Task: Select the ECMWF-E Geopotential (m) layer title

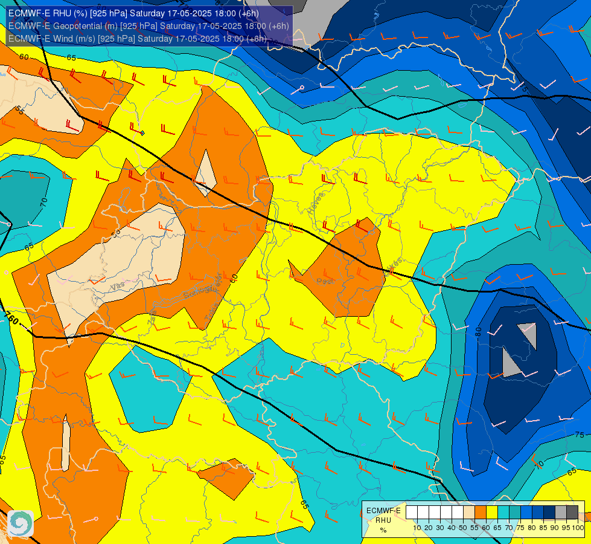Action: (x=149, y=26)
